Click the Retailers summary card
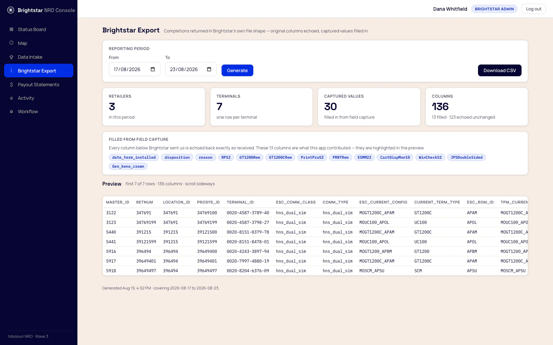This screenshot has height=345, width=553. 154,107
